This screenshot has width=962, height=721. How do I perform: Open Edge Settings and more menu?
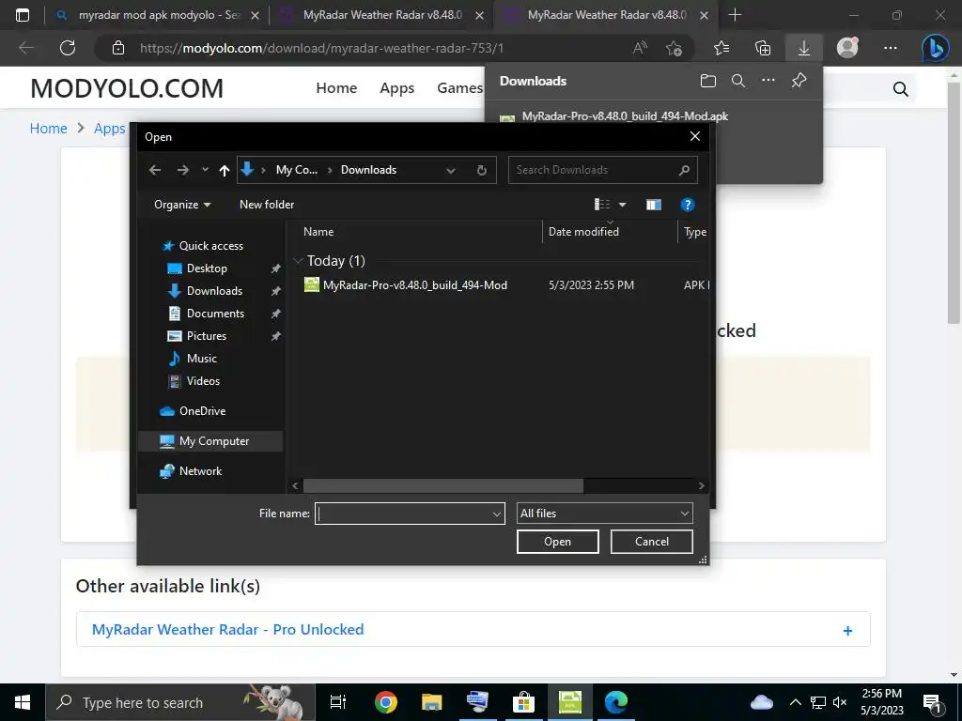point(891,49)
